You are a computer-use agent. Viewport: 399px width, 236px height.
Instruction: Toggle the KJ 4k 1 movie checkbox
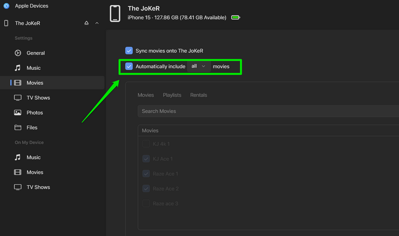(x=146, y=144)
